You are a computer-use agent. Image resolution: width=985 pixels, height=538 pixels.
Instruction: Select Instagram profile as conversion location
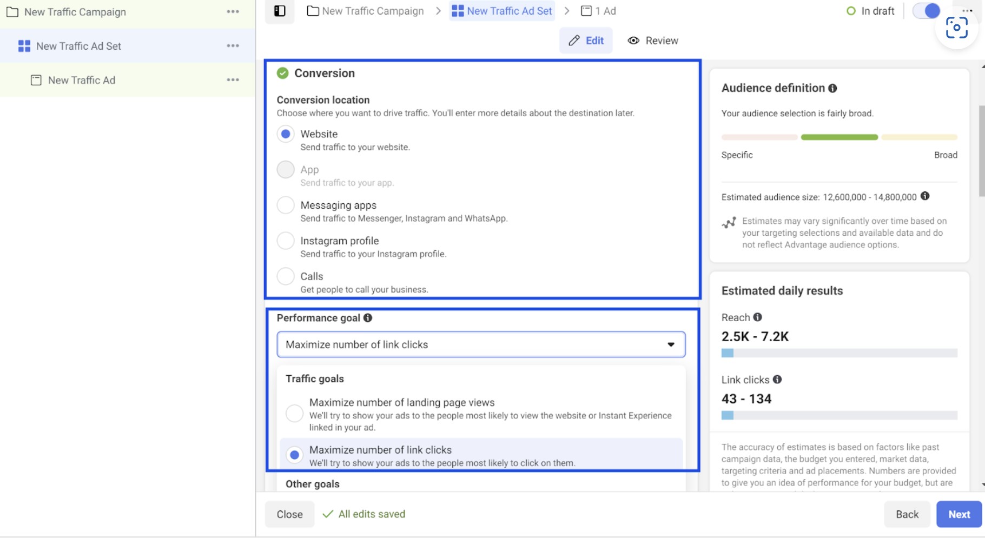[286, 241]
